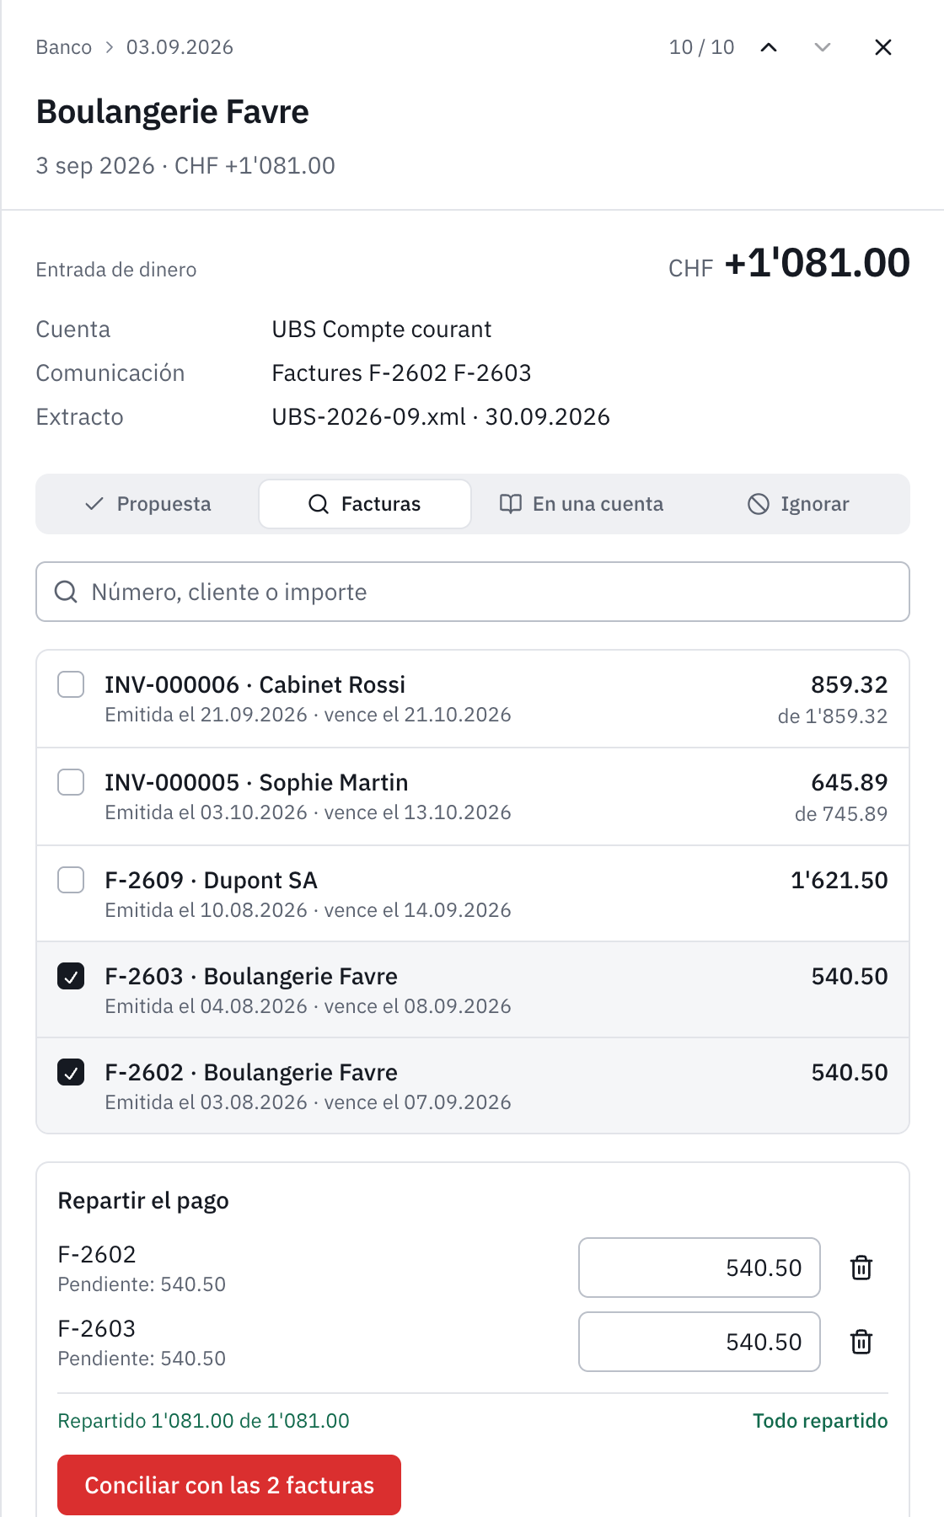944x1517 pixels.
Task: Close the transaction detail panel
Action: [883, 47]
